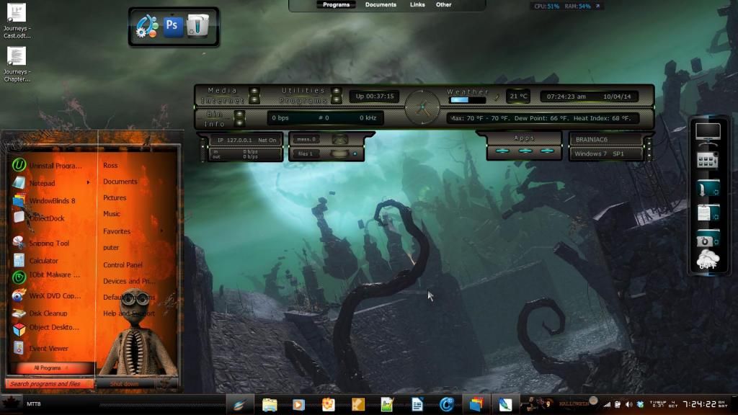Click the feather pen taskbar icon

pyautogui.click(x=505, y=404)
